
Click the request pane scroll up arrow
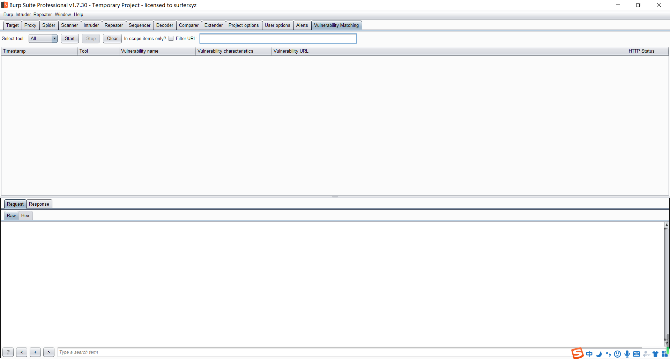667,225
